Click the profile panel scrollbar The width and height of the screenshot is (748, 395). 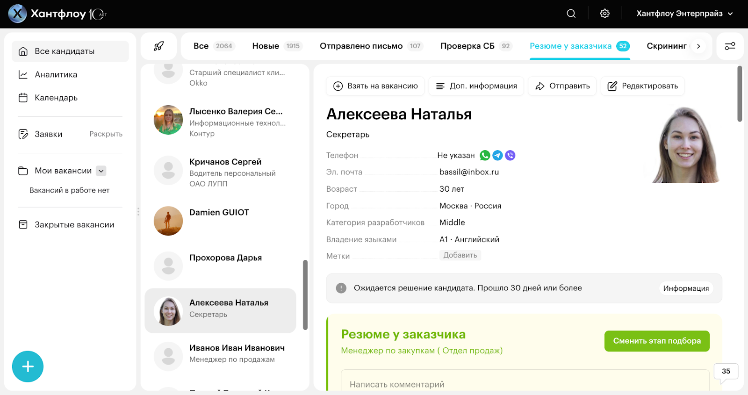740,93
